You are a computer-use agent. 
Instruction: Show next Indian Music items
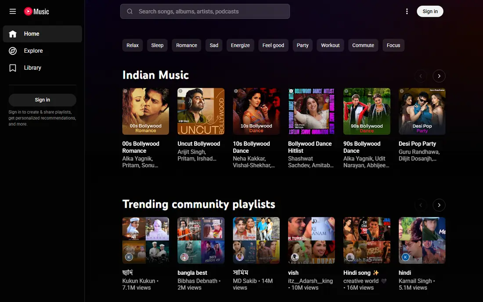tap(439, 76)
